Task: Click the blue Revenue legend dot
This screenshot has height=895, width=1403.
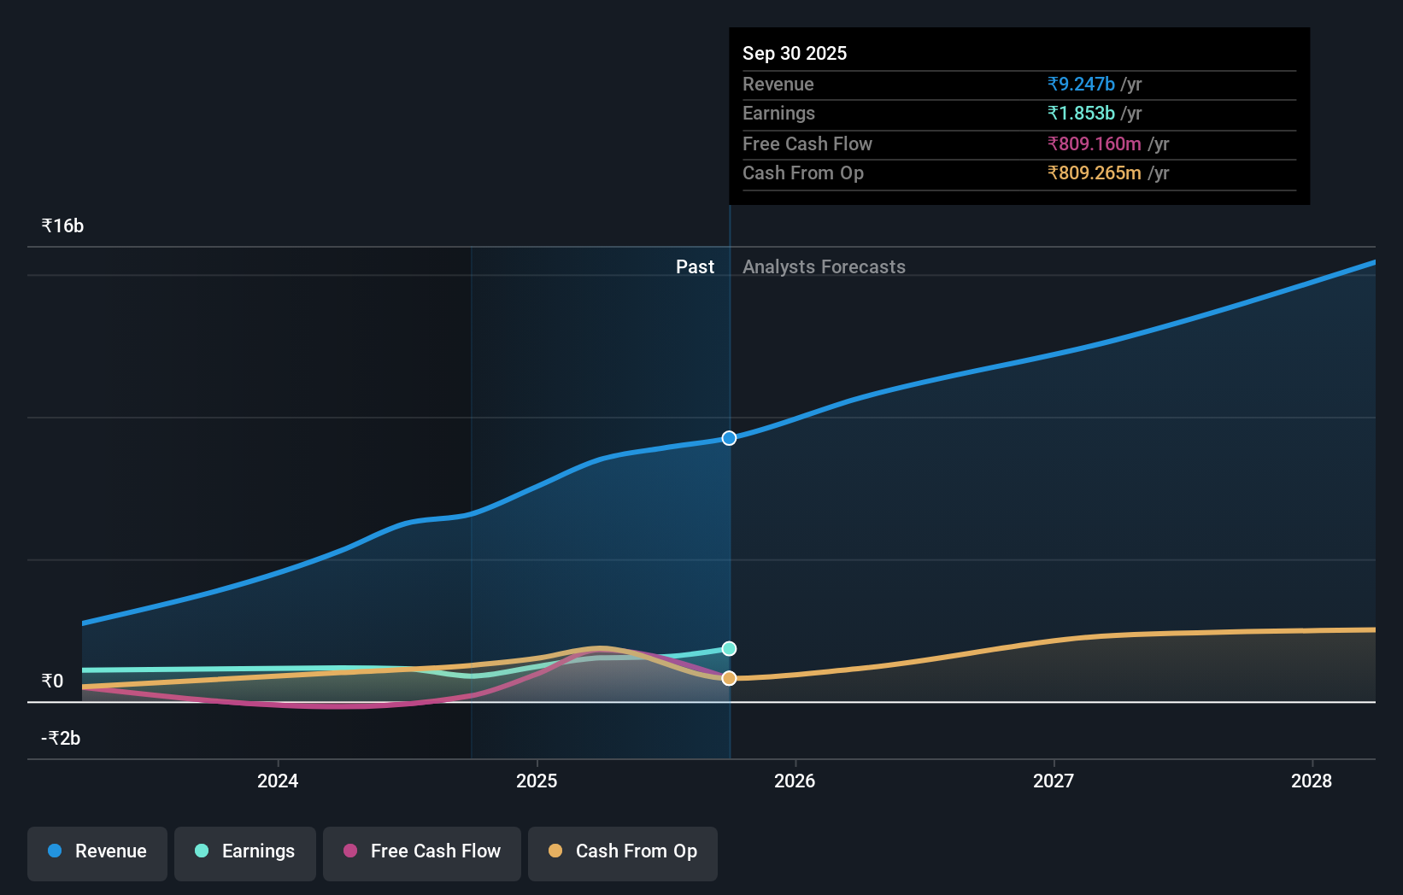Action: (55, 851)
